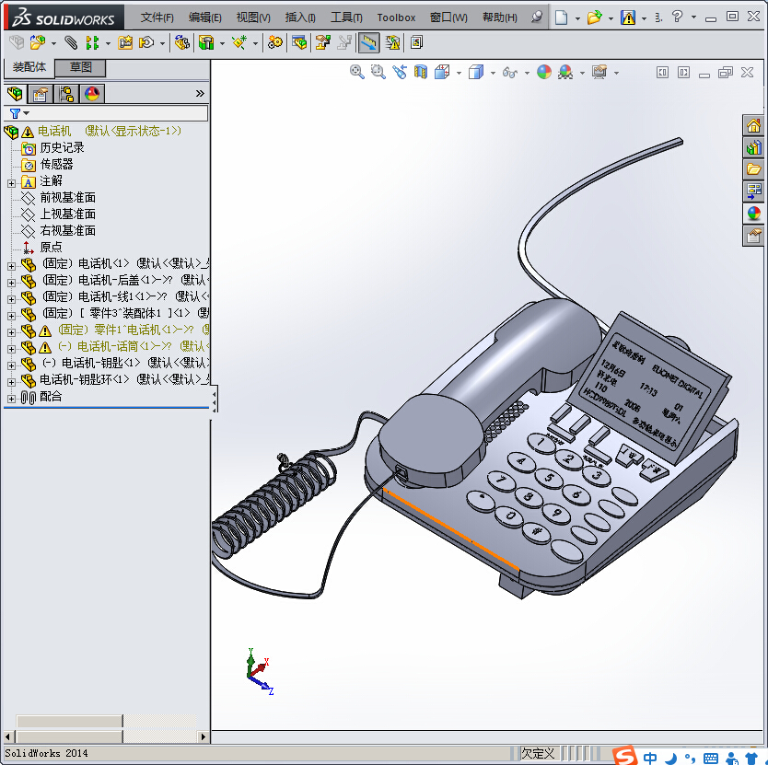
Task: Open the Display Style dropdown arrow
Action: [x=494, y=73]
